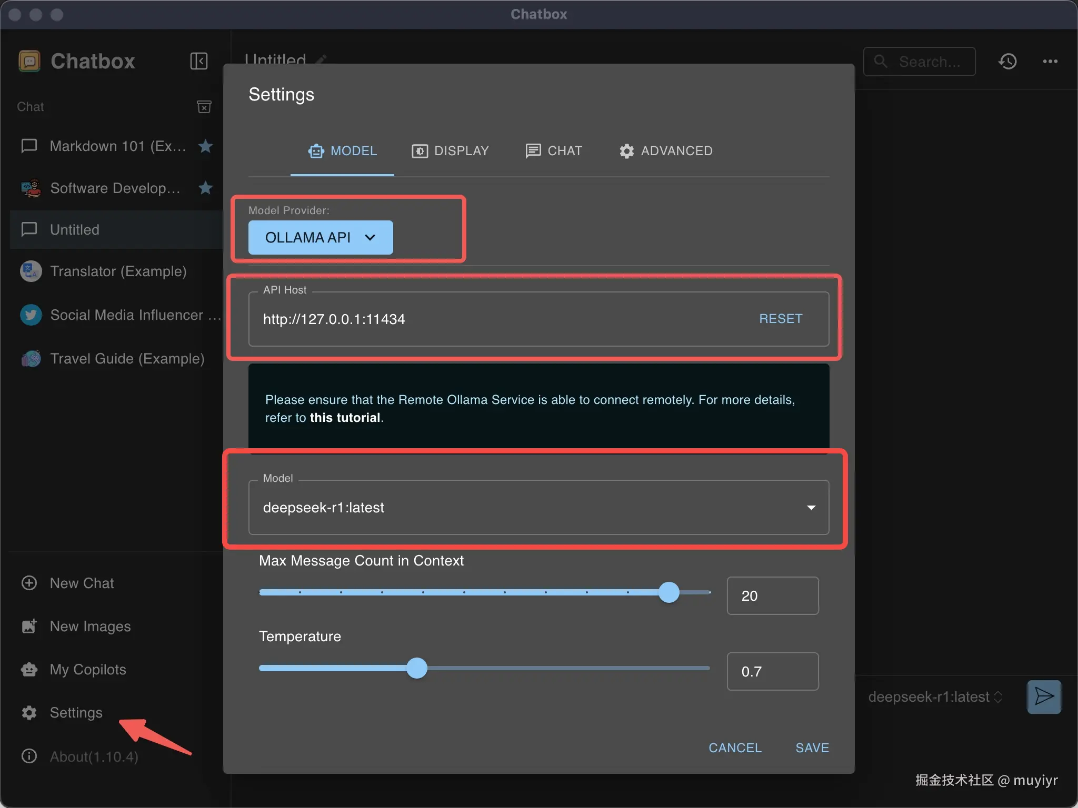Viewport: 1078px width, 808px height.
Task: Open chat history clock icon
Action: (x=1007, y=62)
